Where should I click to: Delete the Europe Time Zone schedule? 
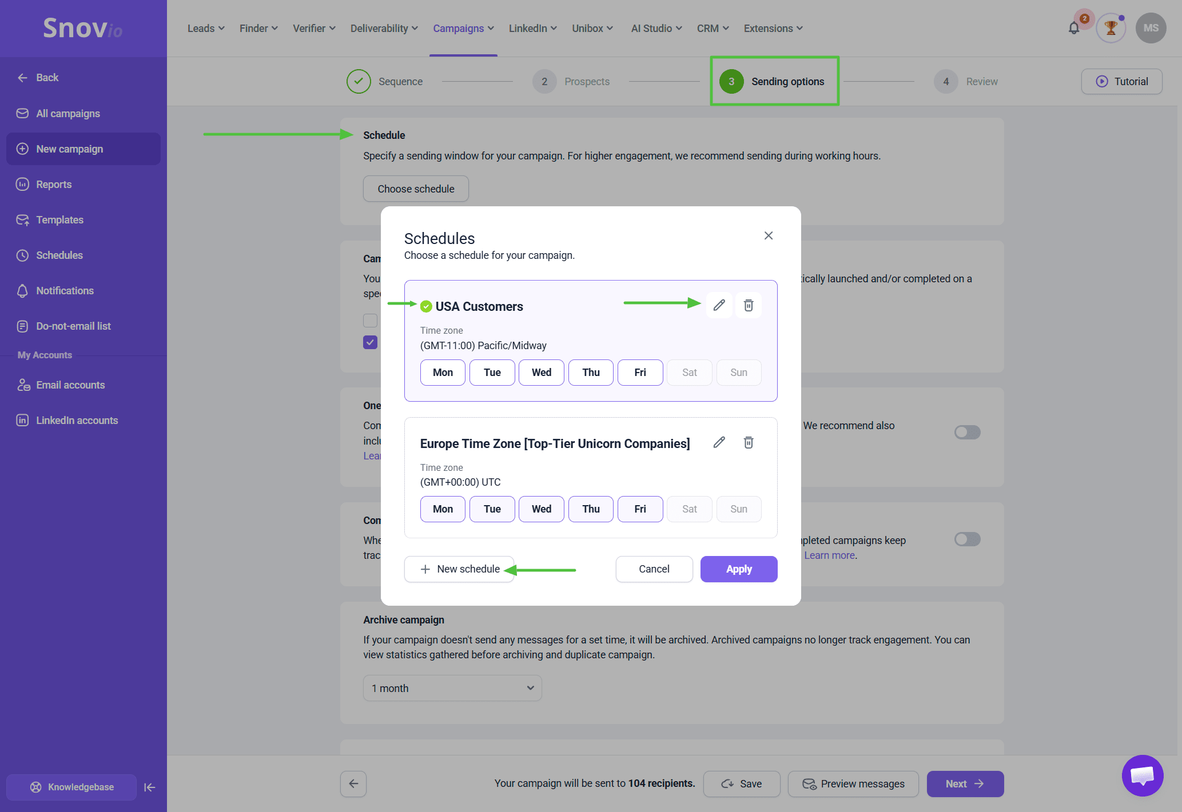(748, 442)
